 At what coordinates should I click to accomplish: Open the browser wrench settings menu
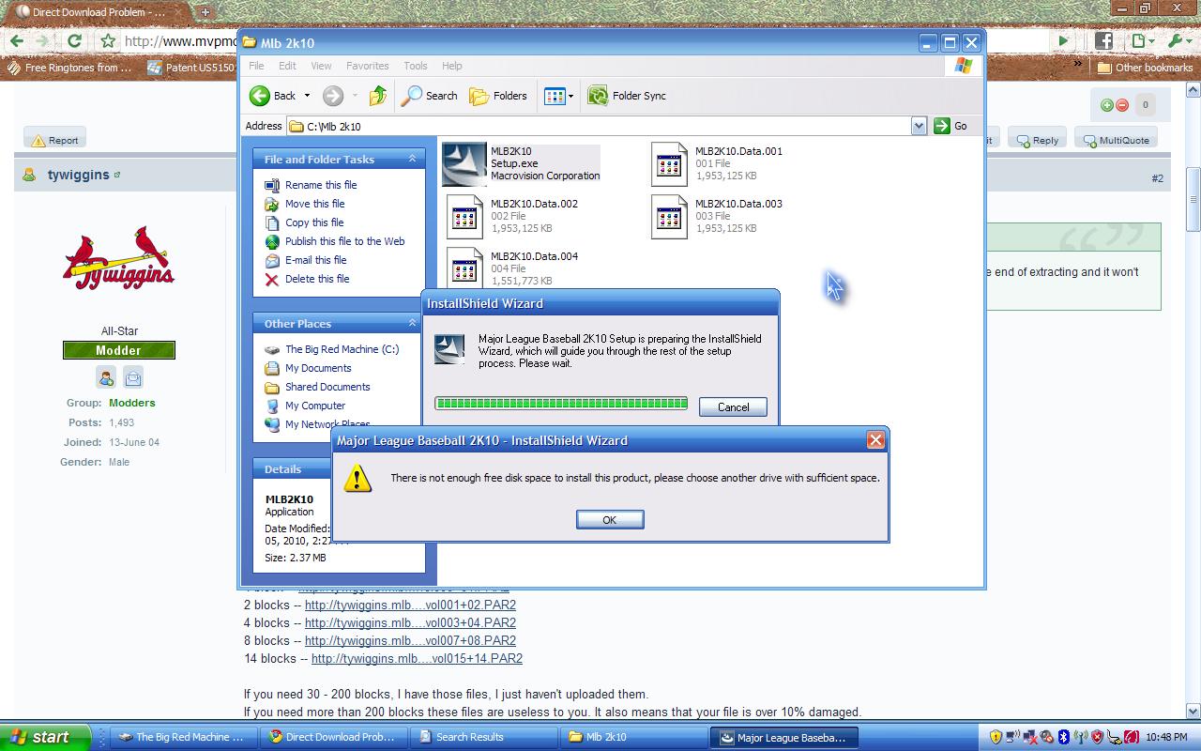1178,40
